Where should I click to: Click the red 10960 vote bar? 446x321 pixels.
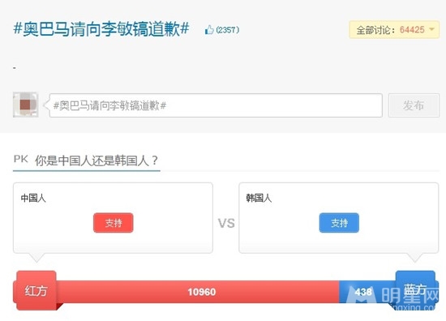tap(198, 292)
